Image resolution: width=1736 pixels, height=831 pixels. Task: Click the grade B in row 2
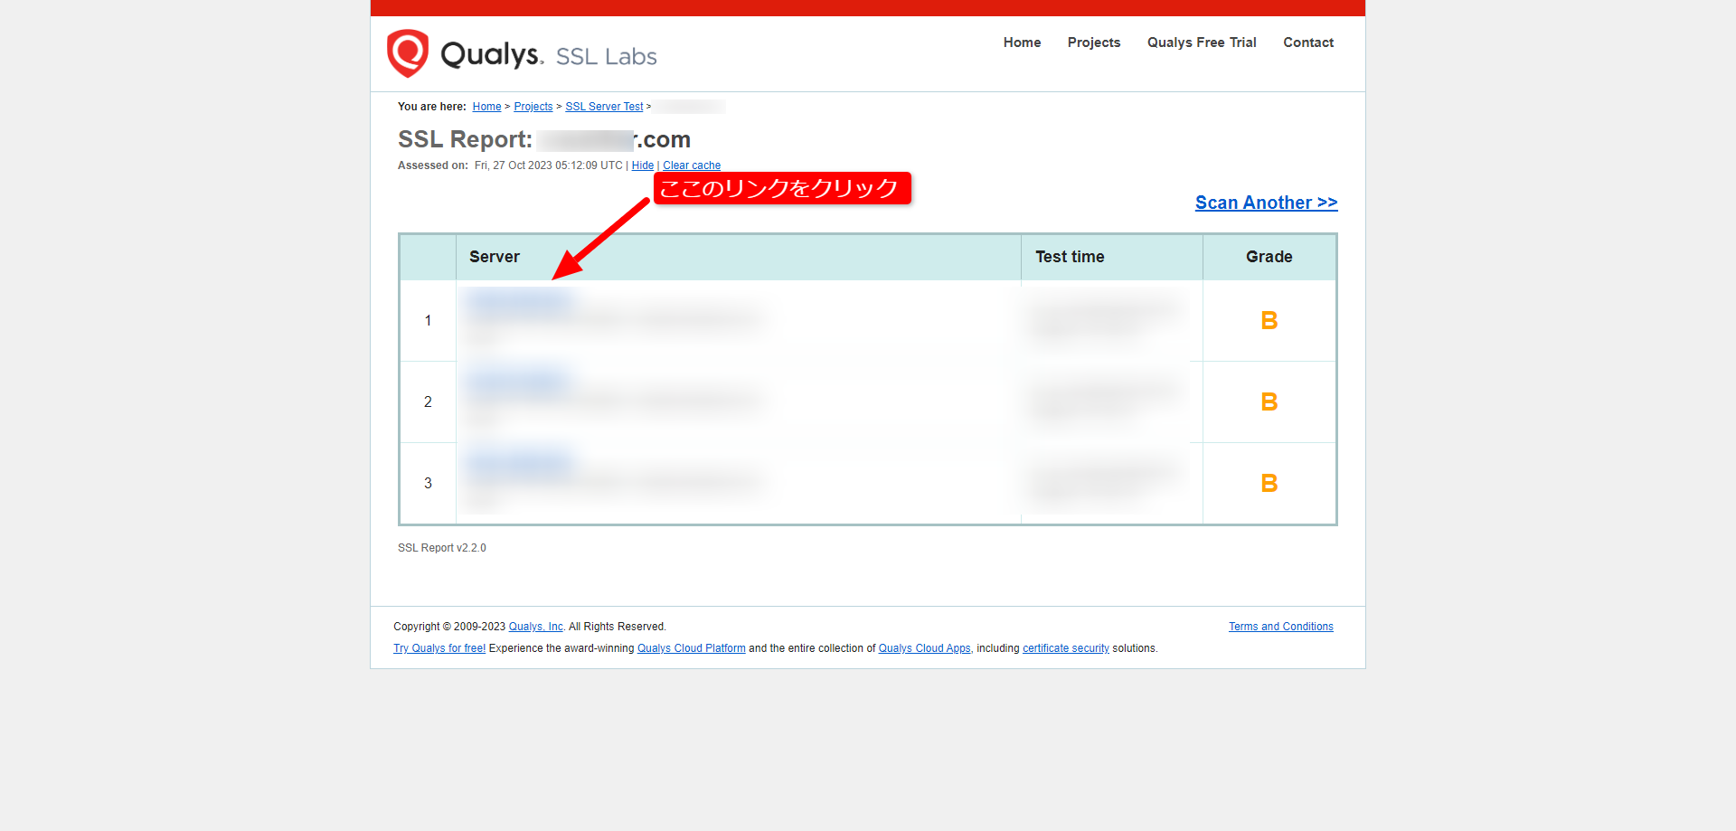[1269, 402]
